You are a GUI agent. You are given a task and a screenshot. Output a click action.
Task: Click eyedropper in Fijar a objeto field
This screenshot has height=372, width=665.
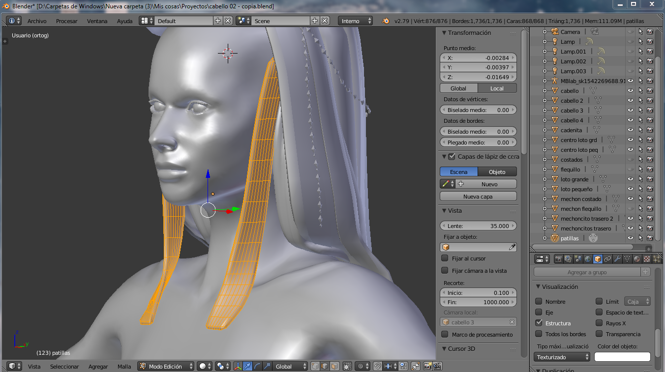click(x=512, y=248)
